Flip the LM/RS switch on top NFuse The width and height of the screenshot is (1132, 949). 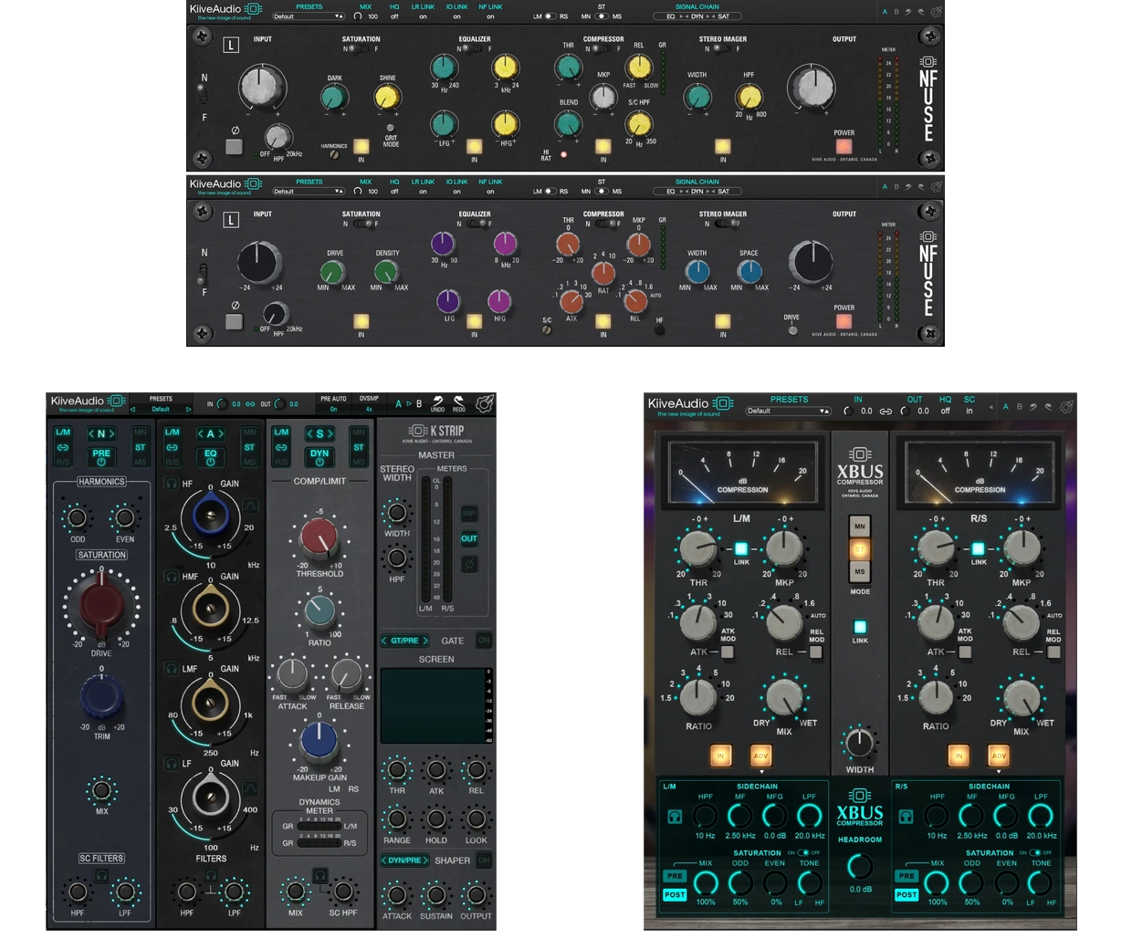[x=550, y=16]
